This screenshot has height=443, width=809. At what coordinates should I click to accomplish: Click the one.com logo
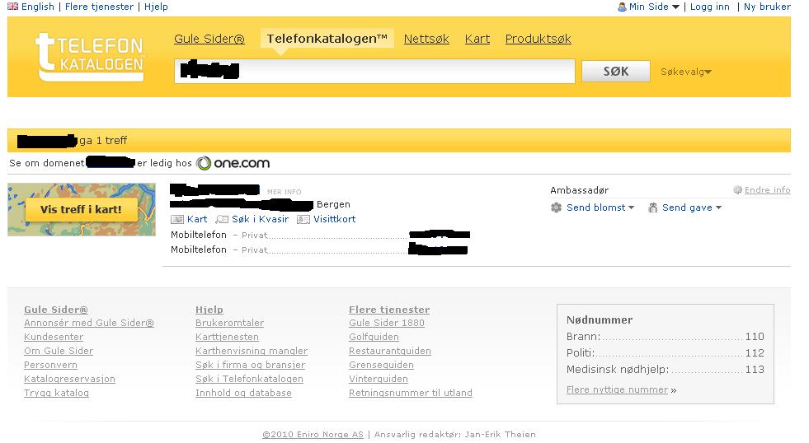click(x=233, y=163)
